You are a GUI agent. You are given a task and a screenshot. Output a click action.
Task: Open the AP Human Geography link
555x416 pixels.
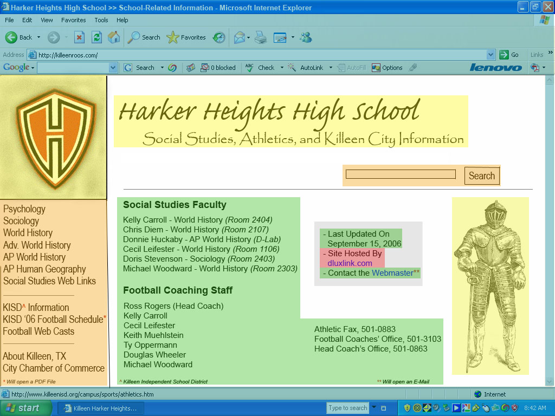pyautogui.click(x=44, y=269)
